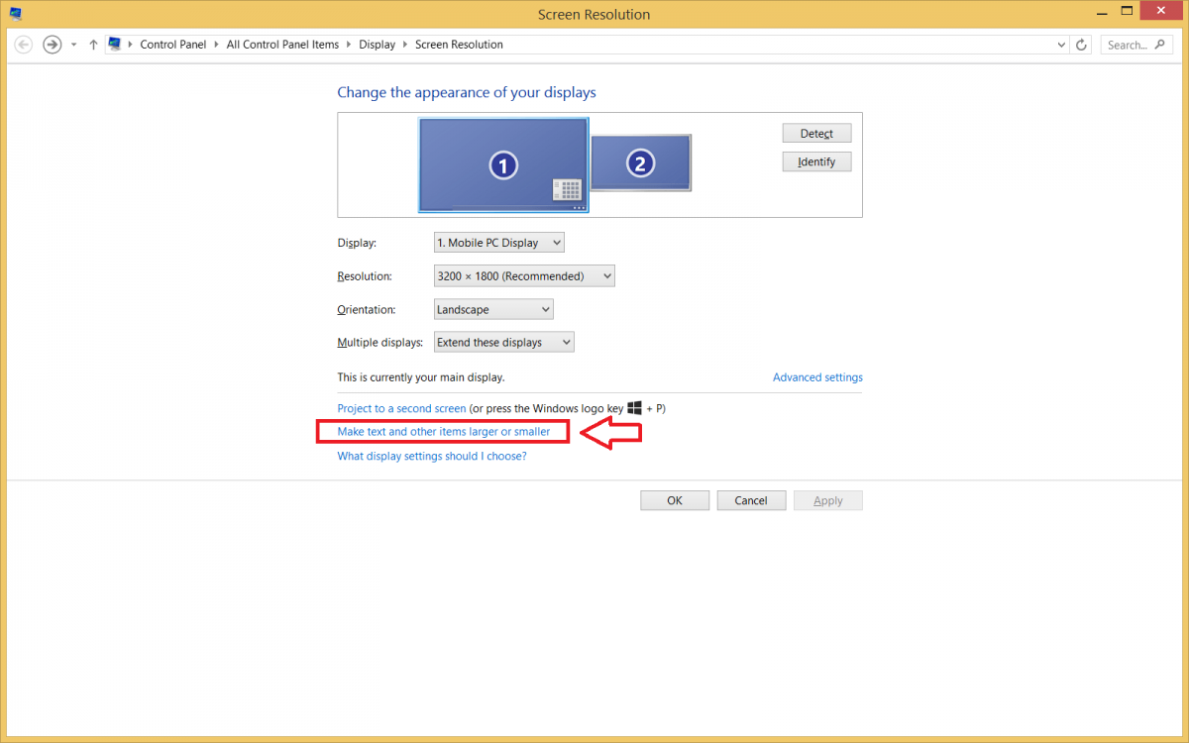
Task: Select monitor 2 thumbnail
Action: coord(640,163)
